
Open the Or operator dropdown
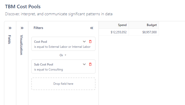click(63, 55)
